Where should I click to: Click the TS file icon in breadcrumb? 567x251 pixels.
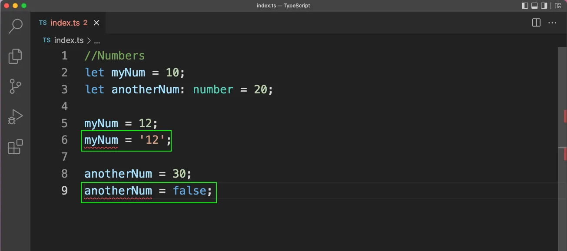pos(47,40)
